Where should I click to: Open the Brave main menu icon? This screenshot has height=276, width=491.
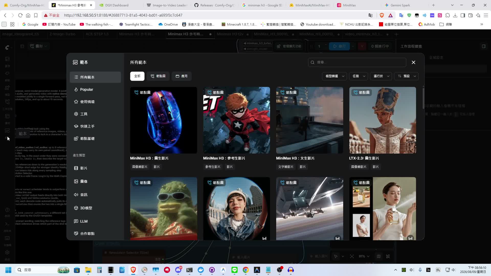click(x=486, y=15)
